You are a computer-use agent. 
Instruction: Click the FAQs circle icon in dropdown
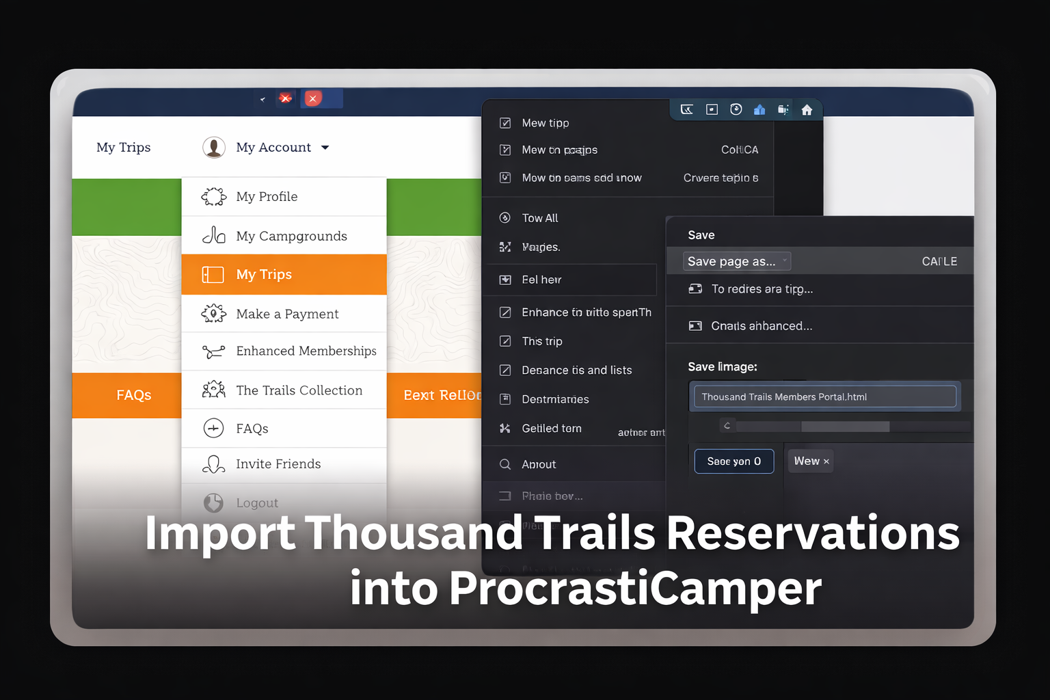pyautogui.click(x=213, y=429)
